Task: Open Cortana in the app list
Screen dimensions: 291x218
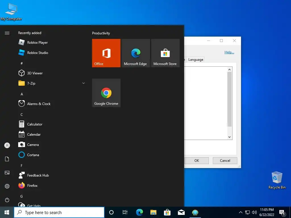Action: [x=52, y=155]
